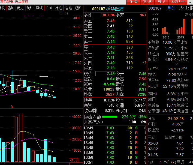
Task: Click the 2019 profit bar group
Action: (x=180, y=26)
